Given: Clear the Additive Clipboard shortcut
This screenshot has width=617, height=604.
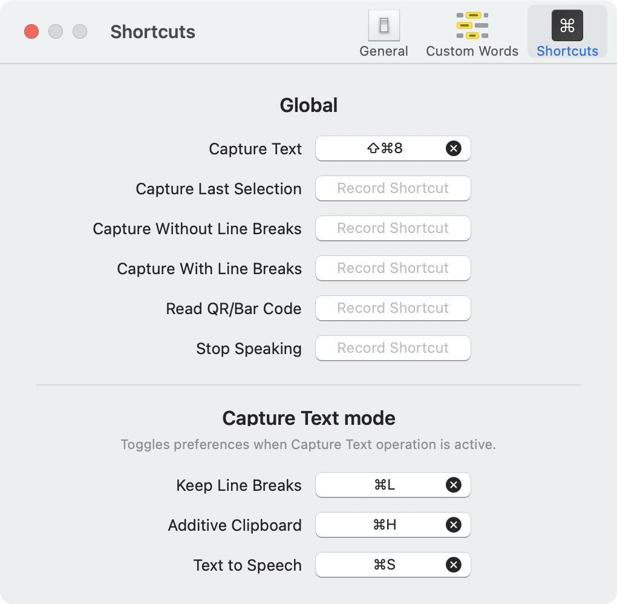Looking at the screenshot, I should [453, 525].
